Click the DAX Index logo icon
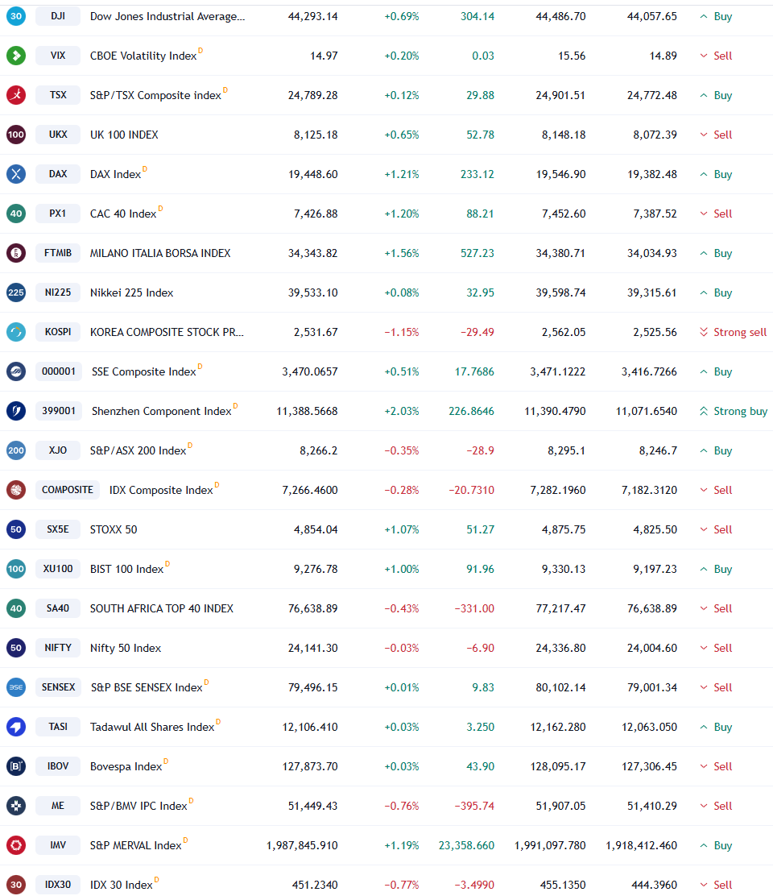 [x=16, y=174]
